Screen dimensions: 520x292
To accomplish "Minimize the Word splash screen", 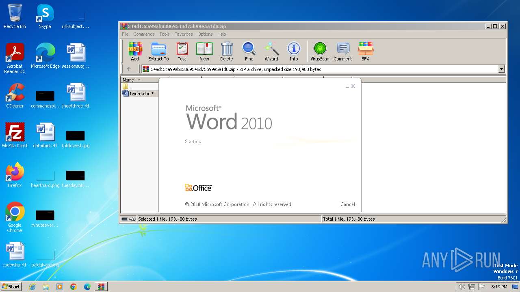I will point(347,86).
